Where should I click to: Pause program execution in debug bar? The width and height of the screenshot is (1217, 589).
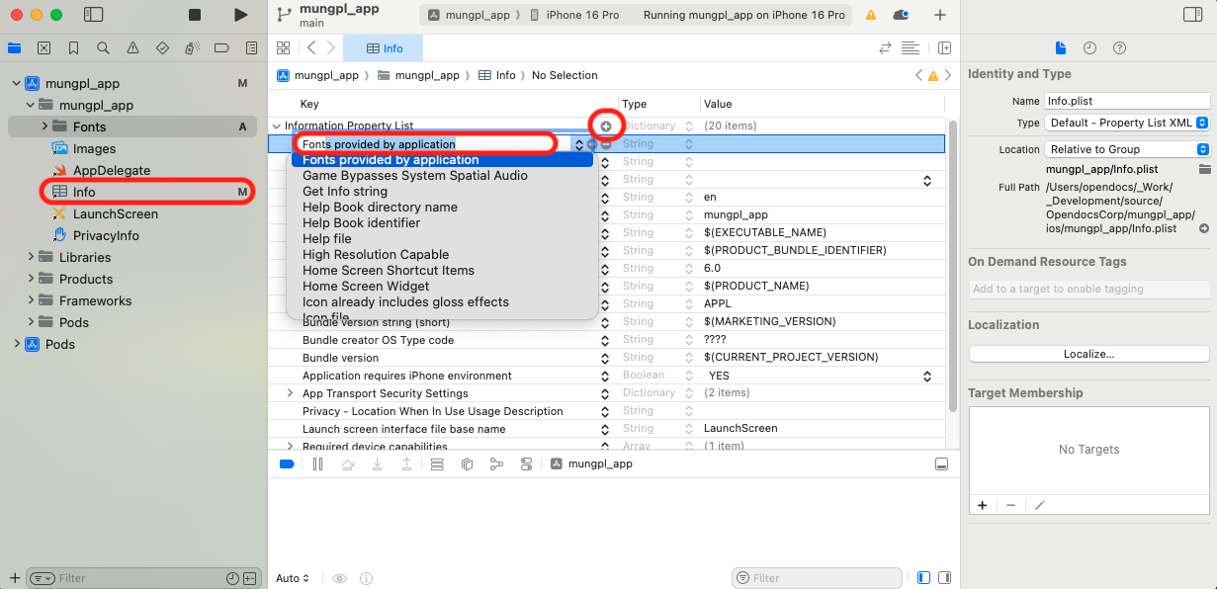pos(317,463)
